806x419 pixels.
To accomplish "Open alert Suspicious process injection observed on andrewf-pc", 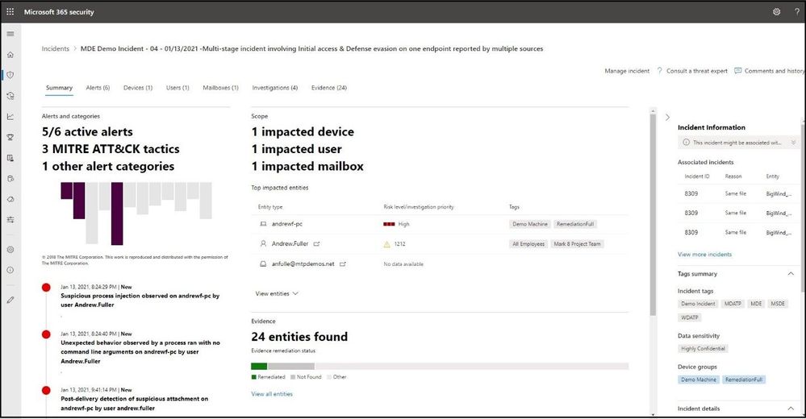I will [x=140, y=301].
